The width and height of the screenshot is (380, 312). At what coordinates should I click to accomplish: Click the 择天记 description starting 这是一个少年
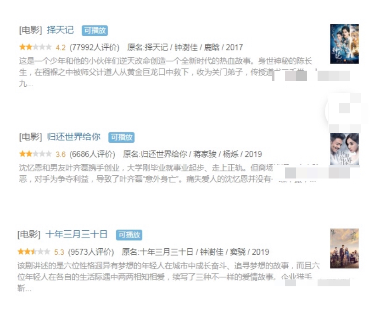[x=166, y=72]
